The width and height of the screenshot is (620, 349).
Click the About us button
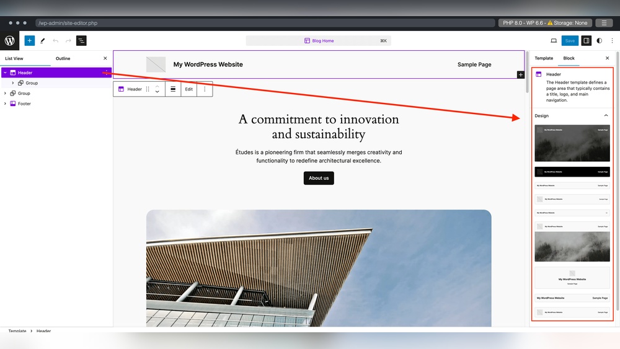tap(319, 179)
